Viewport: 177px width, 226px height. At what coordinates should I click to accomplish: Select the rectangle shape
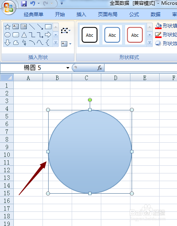48,27
